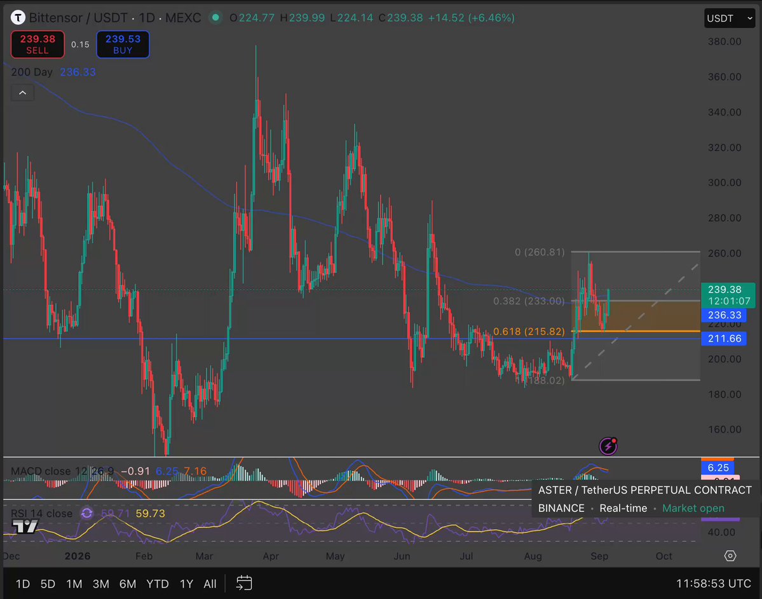The image size is (762, 599).
Task: Click the 0 (260.81) Fibonacci label
Action: pos(540,252)
